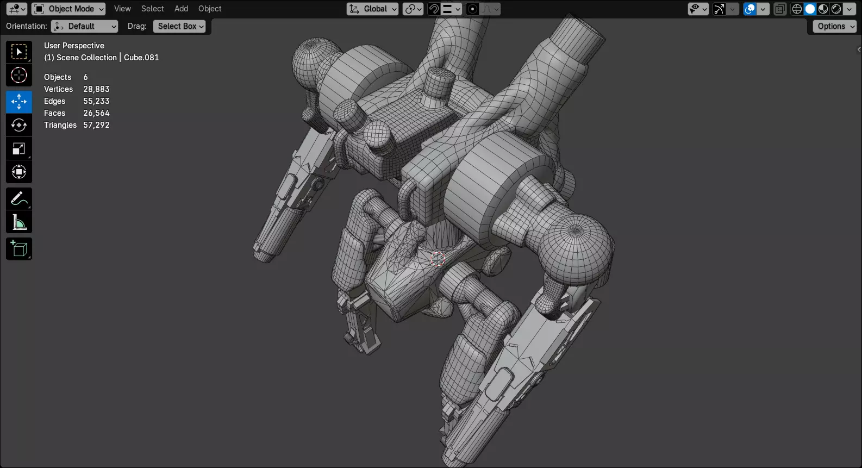Switch to Solid viewport shading
Screen dimensions: 862x468
click(810, 9)
